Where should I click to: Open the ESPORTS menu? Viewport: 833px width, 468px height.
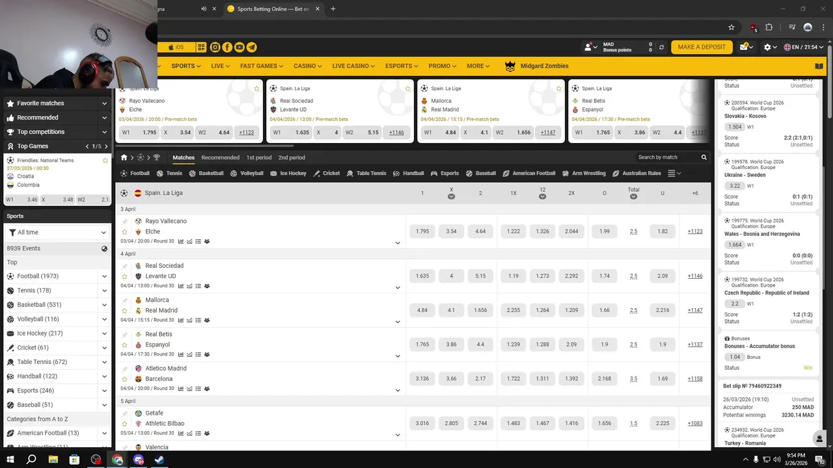402,66
